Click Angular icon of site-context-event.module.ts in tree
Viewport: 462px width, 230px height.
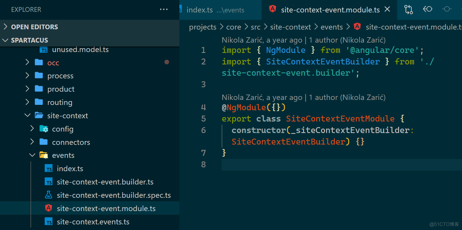click(x=49, y=208)
